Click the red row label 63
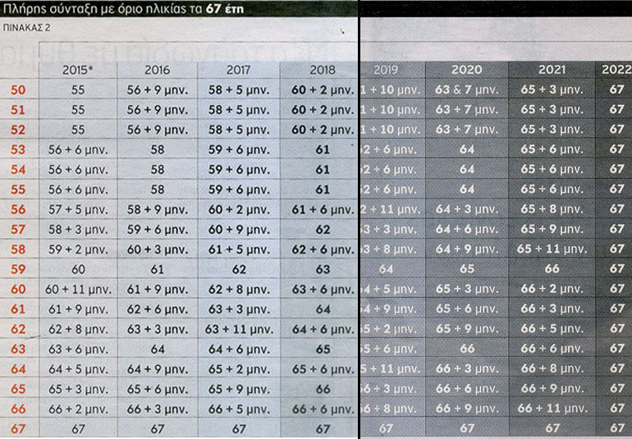This screenshot has height=439, width=632. click(16, 348)
